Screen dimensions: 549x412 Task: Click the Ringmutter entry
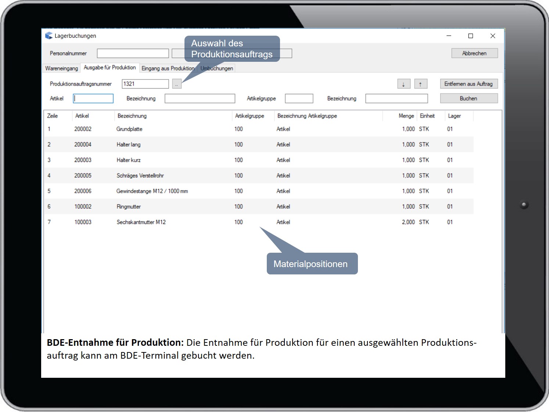(129, 206)
